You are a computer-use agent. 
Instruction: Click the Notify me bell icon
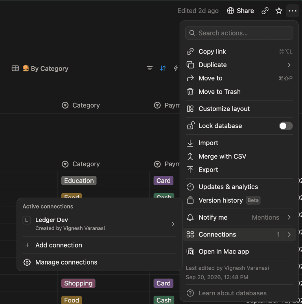(x=190, y=217)
